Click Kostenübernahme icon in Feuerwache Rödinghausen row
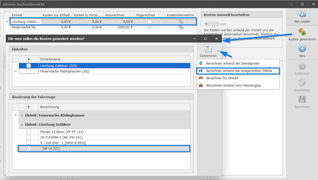This screenshot has width=318, height=180. tap(181, 27)
